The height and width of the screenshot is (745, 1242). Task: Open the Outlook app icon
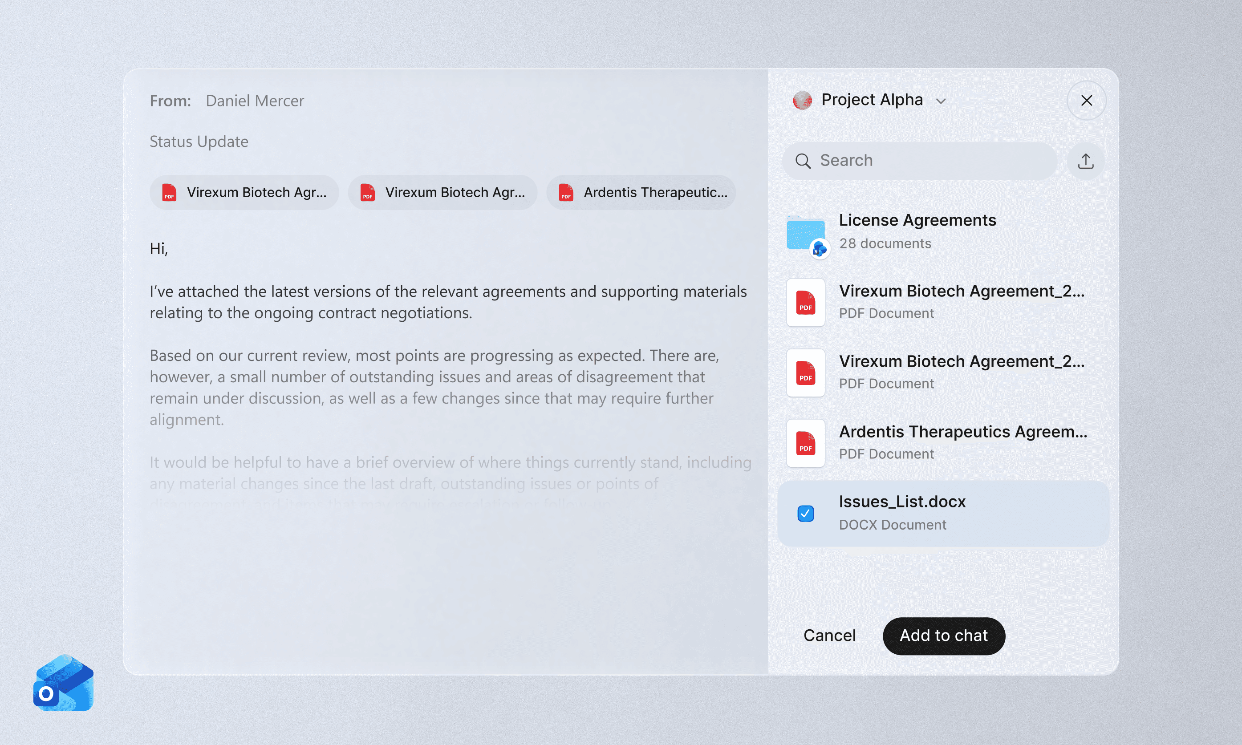tap(64, 683)
